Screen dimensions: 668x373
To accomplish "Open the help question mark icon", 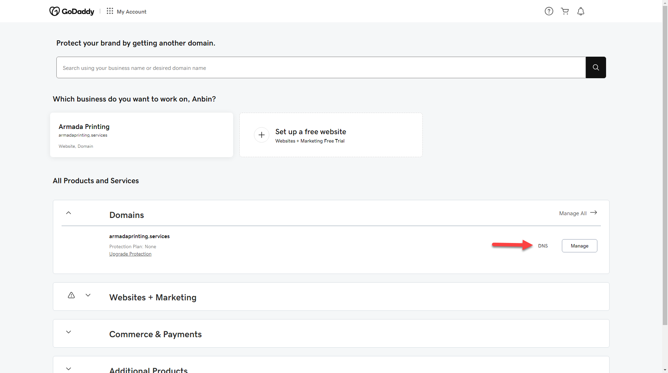I will pyautogui.click(x=549, y=11).
